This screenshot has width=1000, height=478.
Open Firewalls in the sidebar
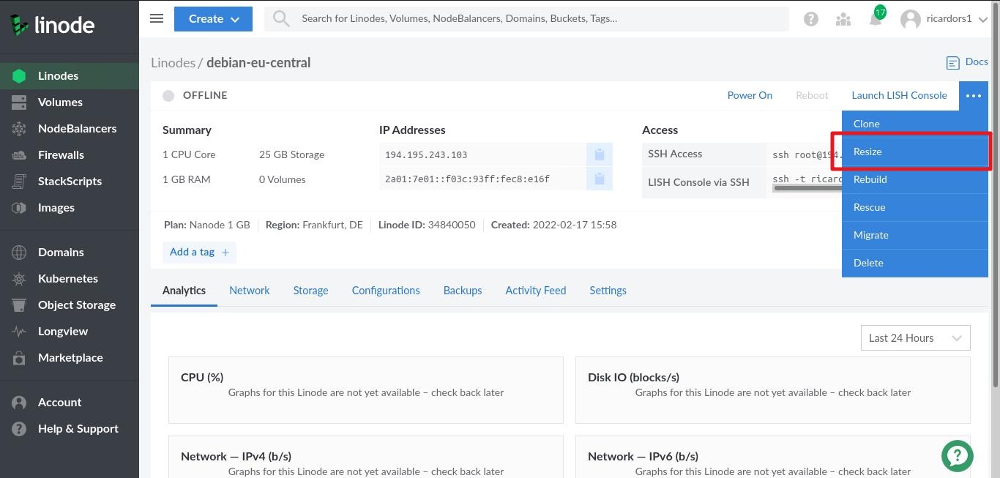pyautogui.click(x=70, y=155)
